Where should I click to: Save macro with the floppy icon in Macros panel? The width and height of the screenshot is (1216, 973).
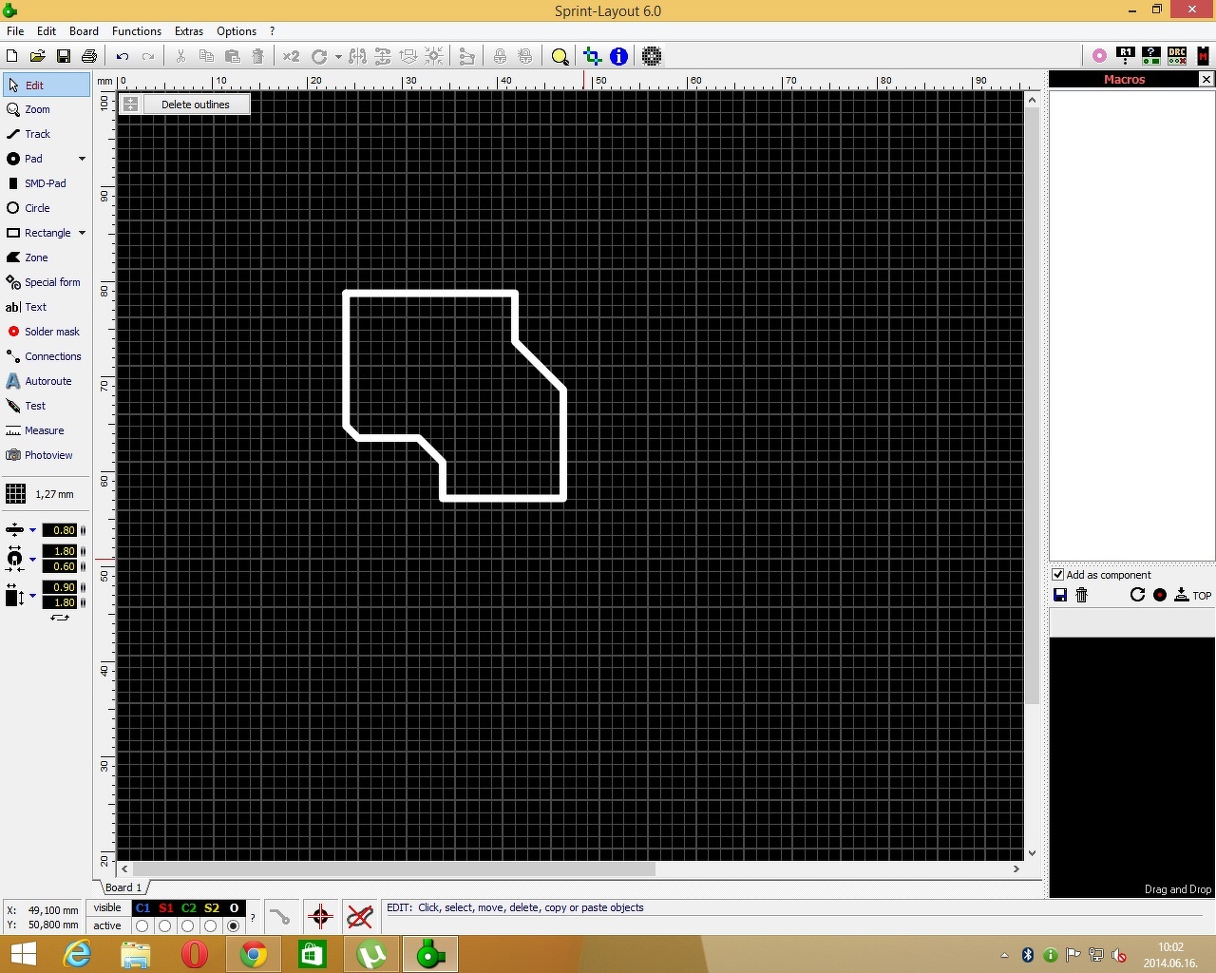point(1060,595)
